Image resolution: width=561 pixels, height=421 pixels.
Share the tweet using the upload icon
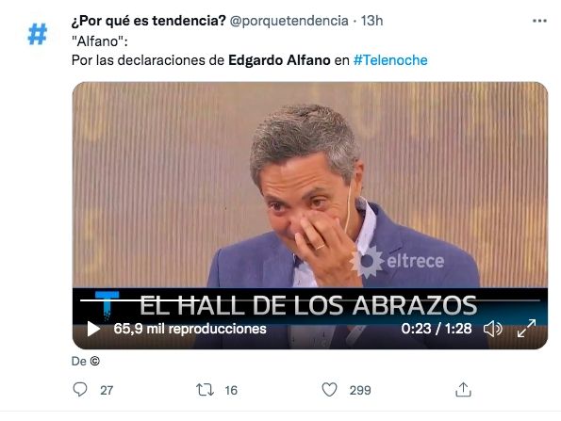(x=463, y=390)
